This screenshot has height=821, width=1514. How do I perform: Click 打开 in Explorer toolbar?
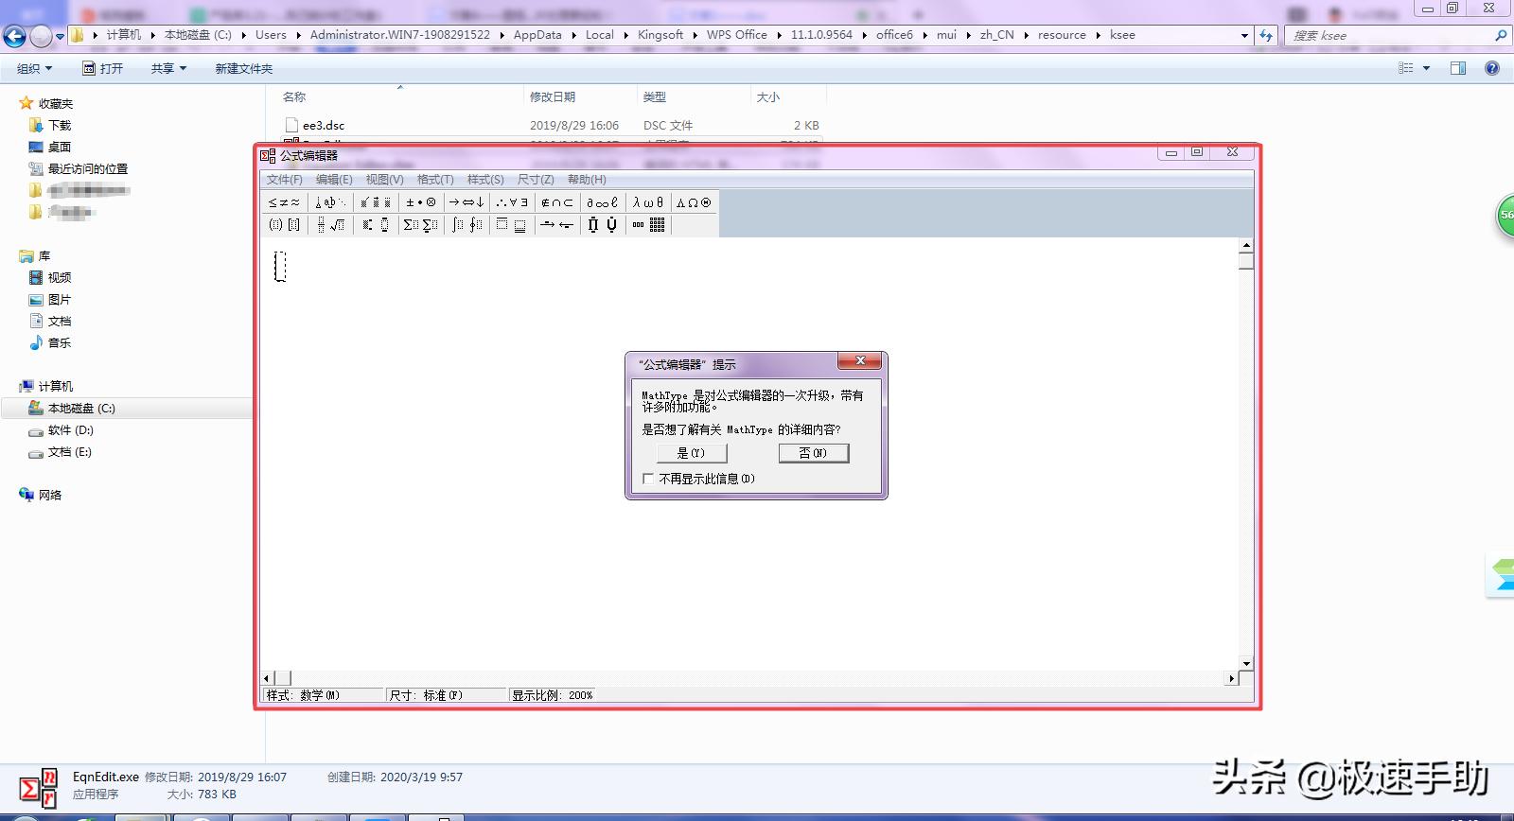[102, 68]
